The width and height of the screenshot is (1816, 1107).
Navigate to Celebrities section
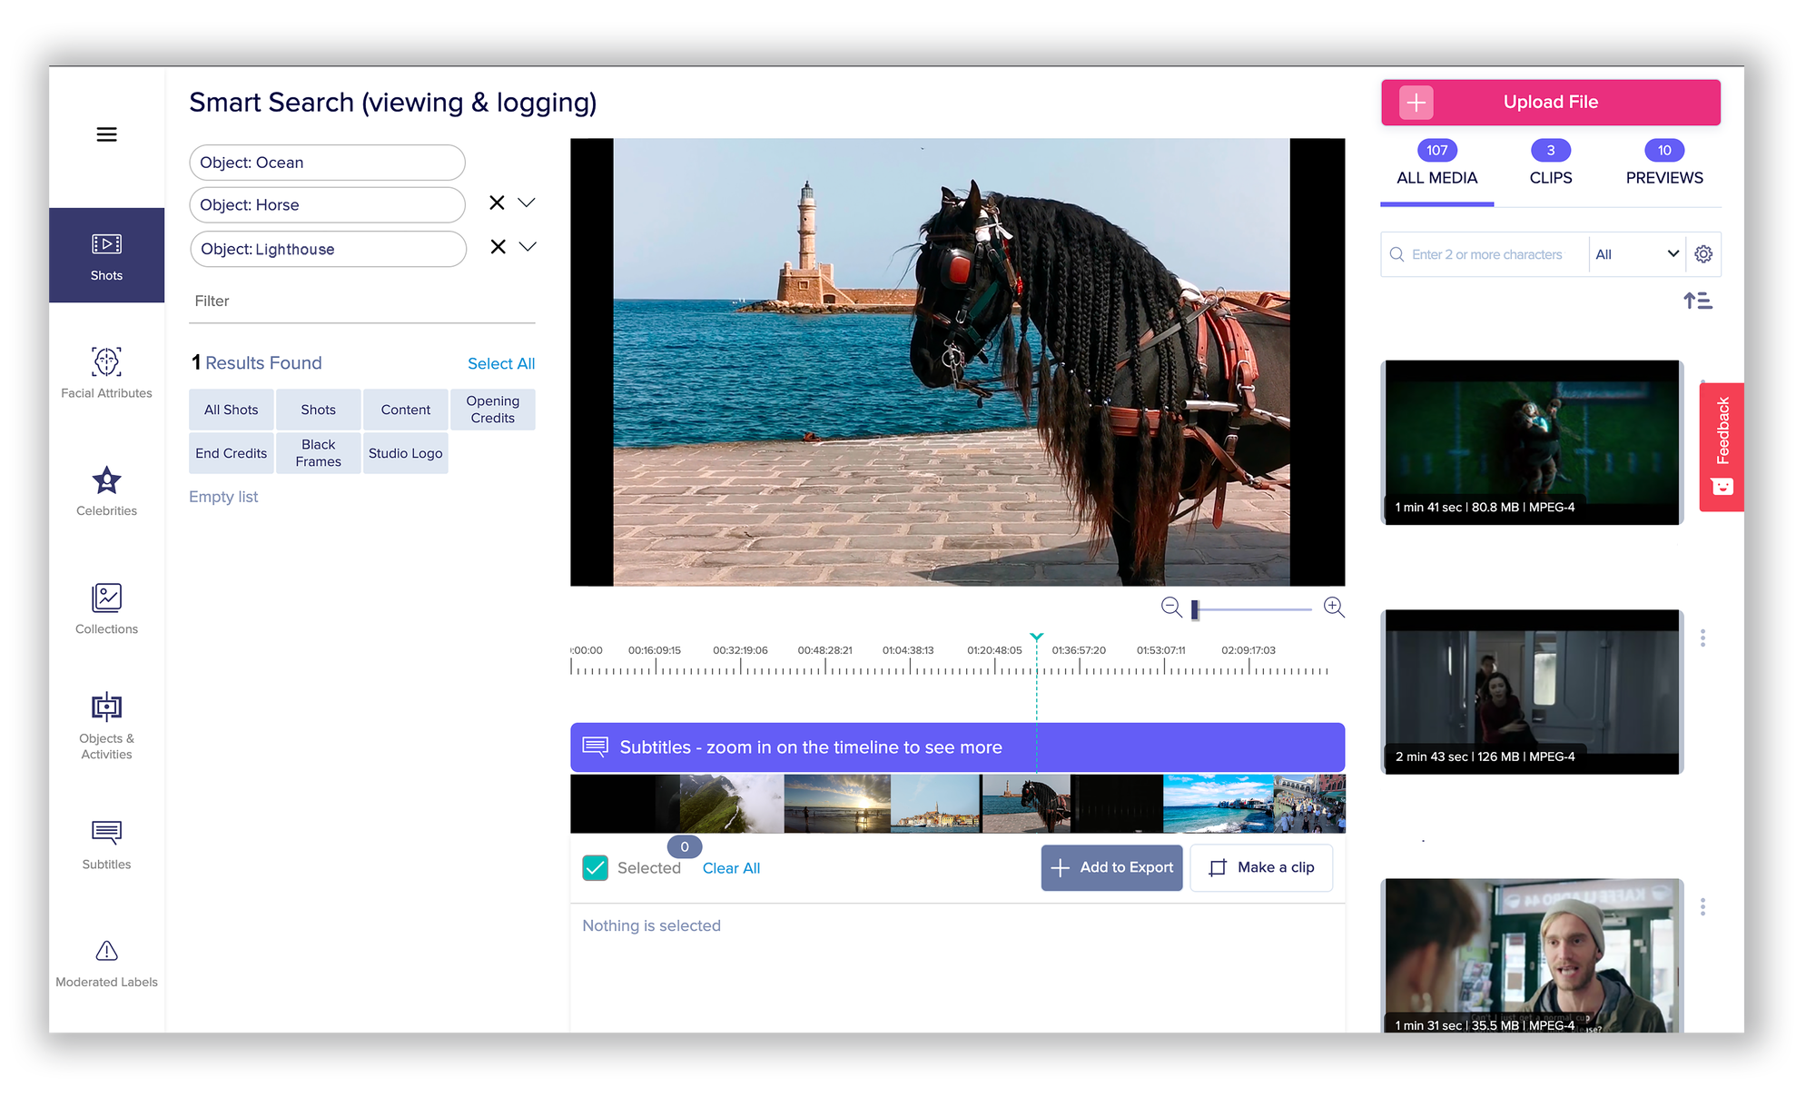[106, 493]
